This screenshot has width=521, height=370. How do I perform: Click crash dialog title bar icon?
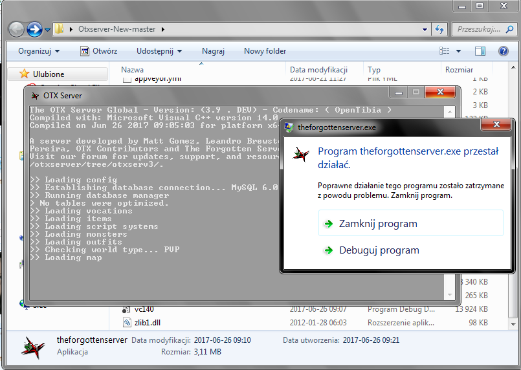(x=289, y=127)
